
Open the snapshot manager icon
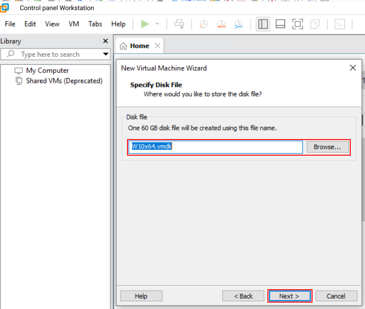coord(238,24)
